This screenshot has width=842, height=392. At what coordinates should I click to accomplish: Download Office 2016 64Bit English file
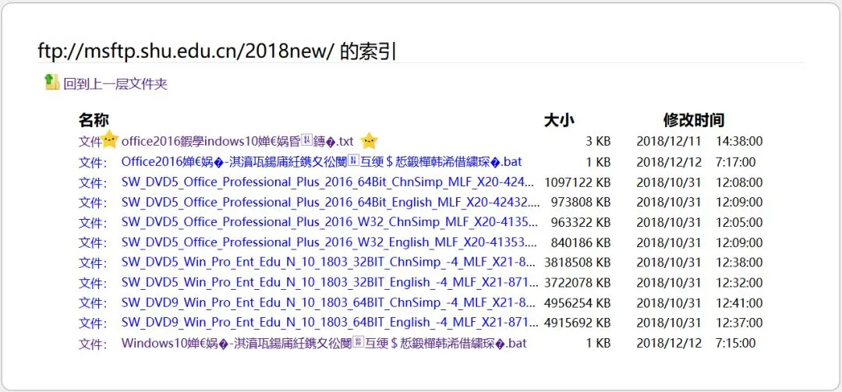[x=331, y=203]
